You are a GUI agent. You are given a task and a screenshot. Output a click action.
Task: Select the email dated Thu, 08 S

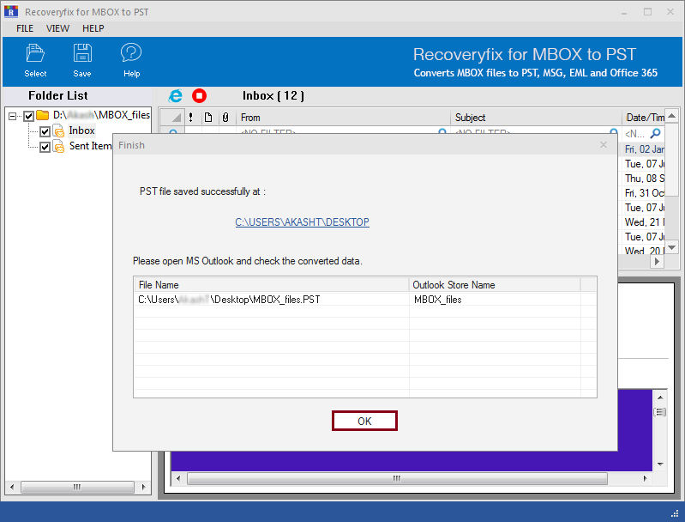pos(644,179)
